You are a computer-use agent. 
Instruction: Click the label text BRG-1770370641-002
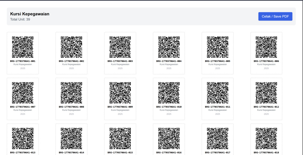click(x=71, y=61)
